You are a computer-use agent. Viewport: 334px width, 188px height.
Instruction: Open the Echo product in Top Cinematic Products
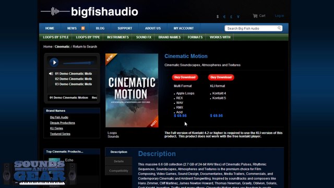pos(69,160)
